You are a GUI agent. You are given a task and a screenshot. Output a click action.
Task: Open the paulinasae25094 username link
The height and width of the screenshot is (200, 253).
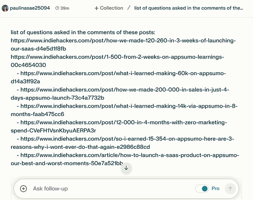pyautogui.click(x=30, y=8)
